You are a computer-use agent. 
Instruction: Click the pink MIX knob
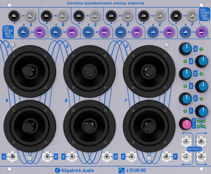pos(185,124)
